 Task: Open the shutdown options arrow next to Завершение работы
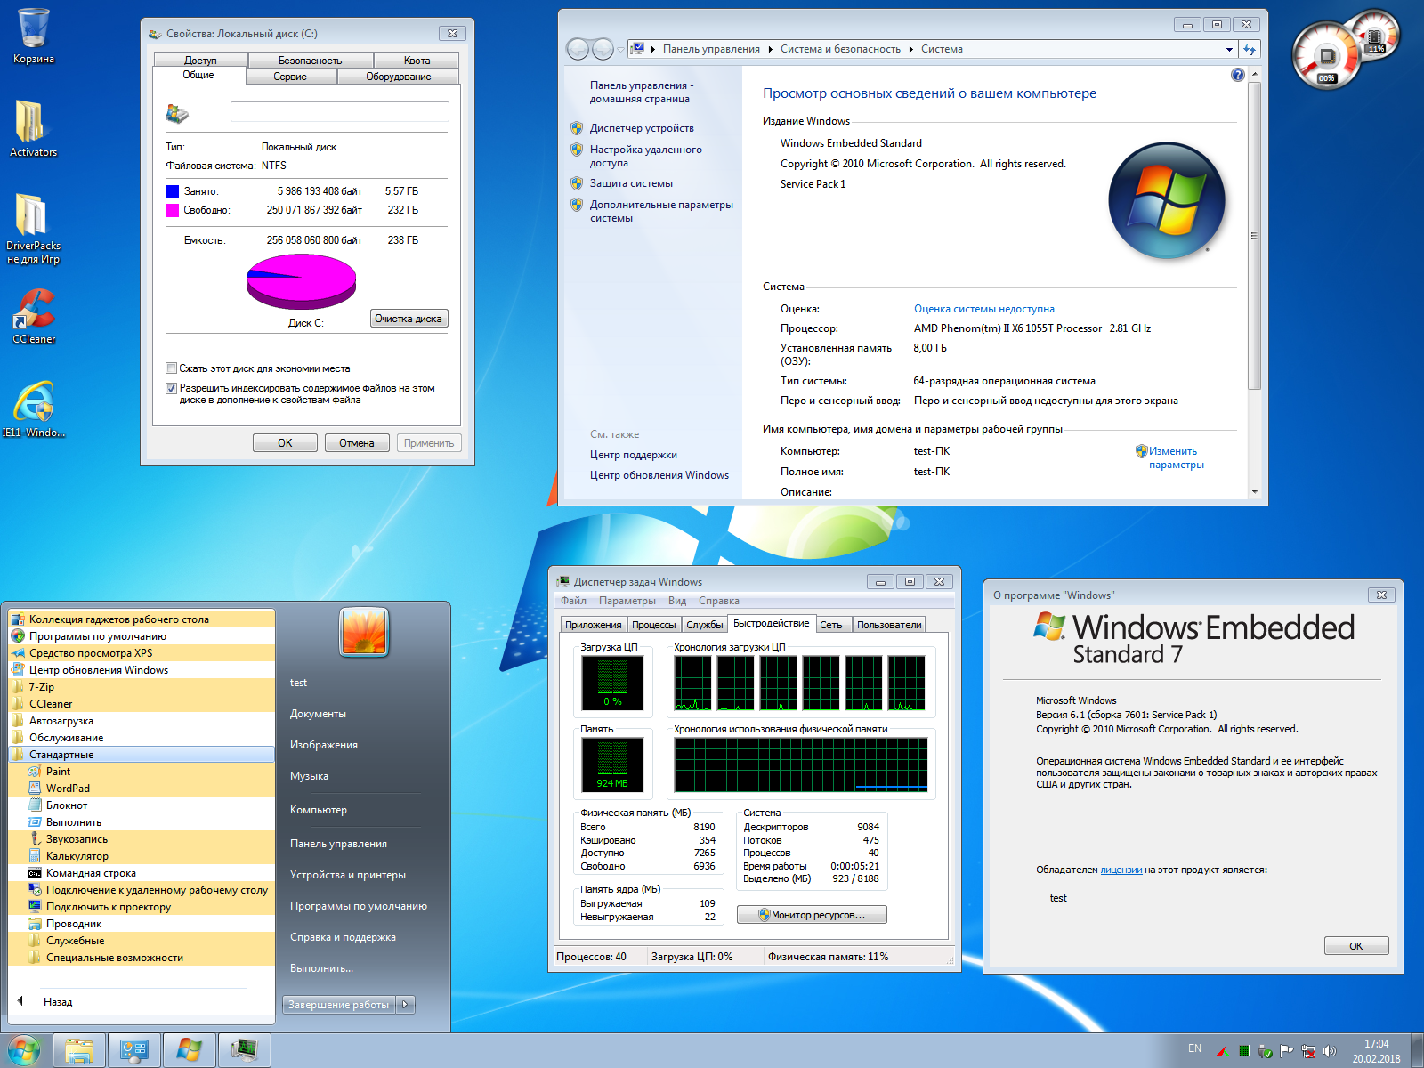pos(405,1005)
